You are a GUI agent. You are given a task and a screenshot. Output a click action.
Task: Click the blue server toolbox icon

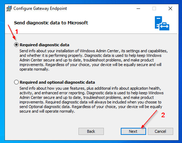(x=162, y=23)
